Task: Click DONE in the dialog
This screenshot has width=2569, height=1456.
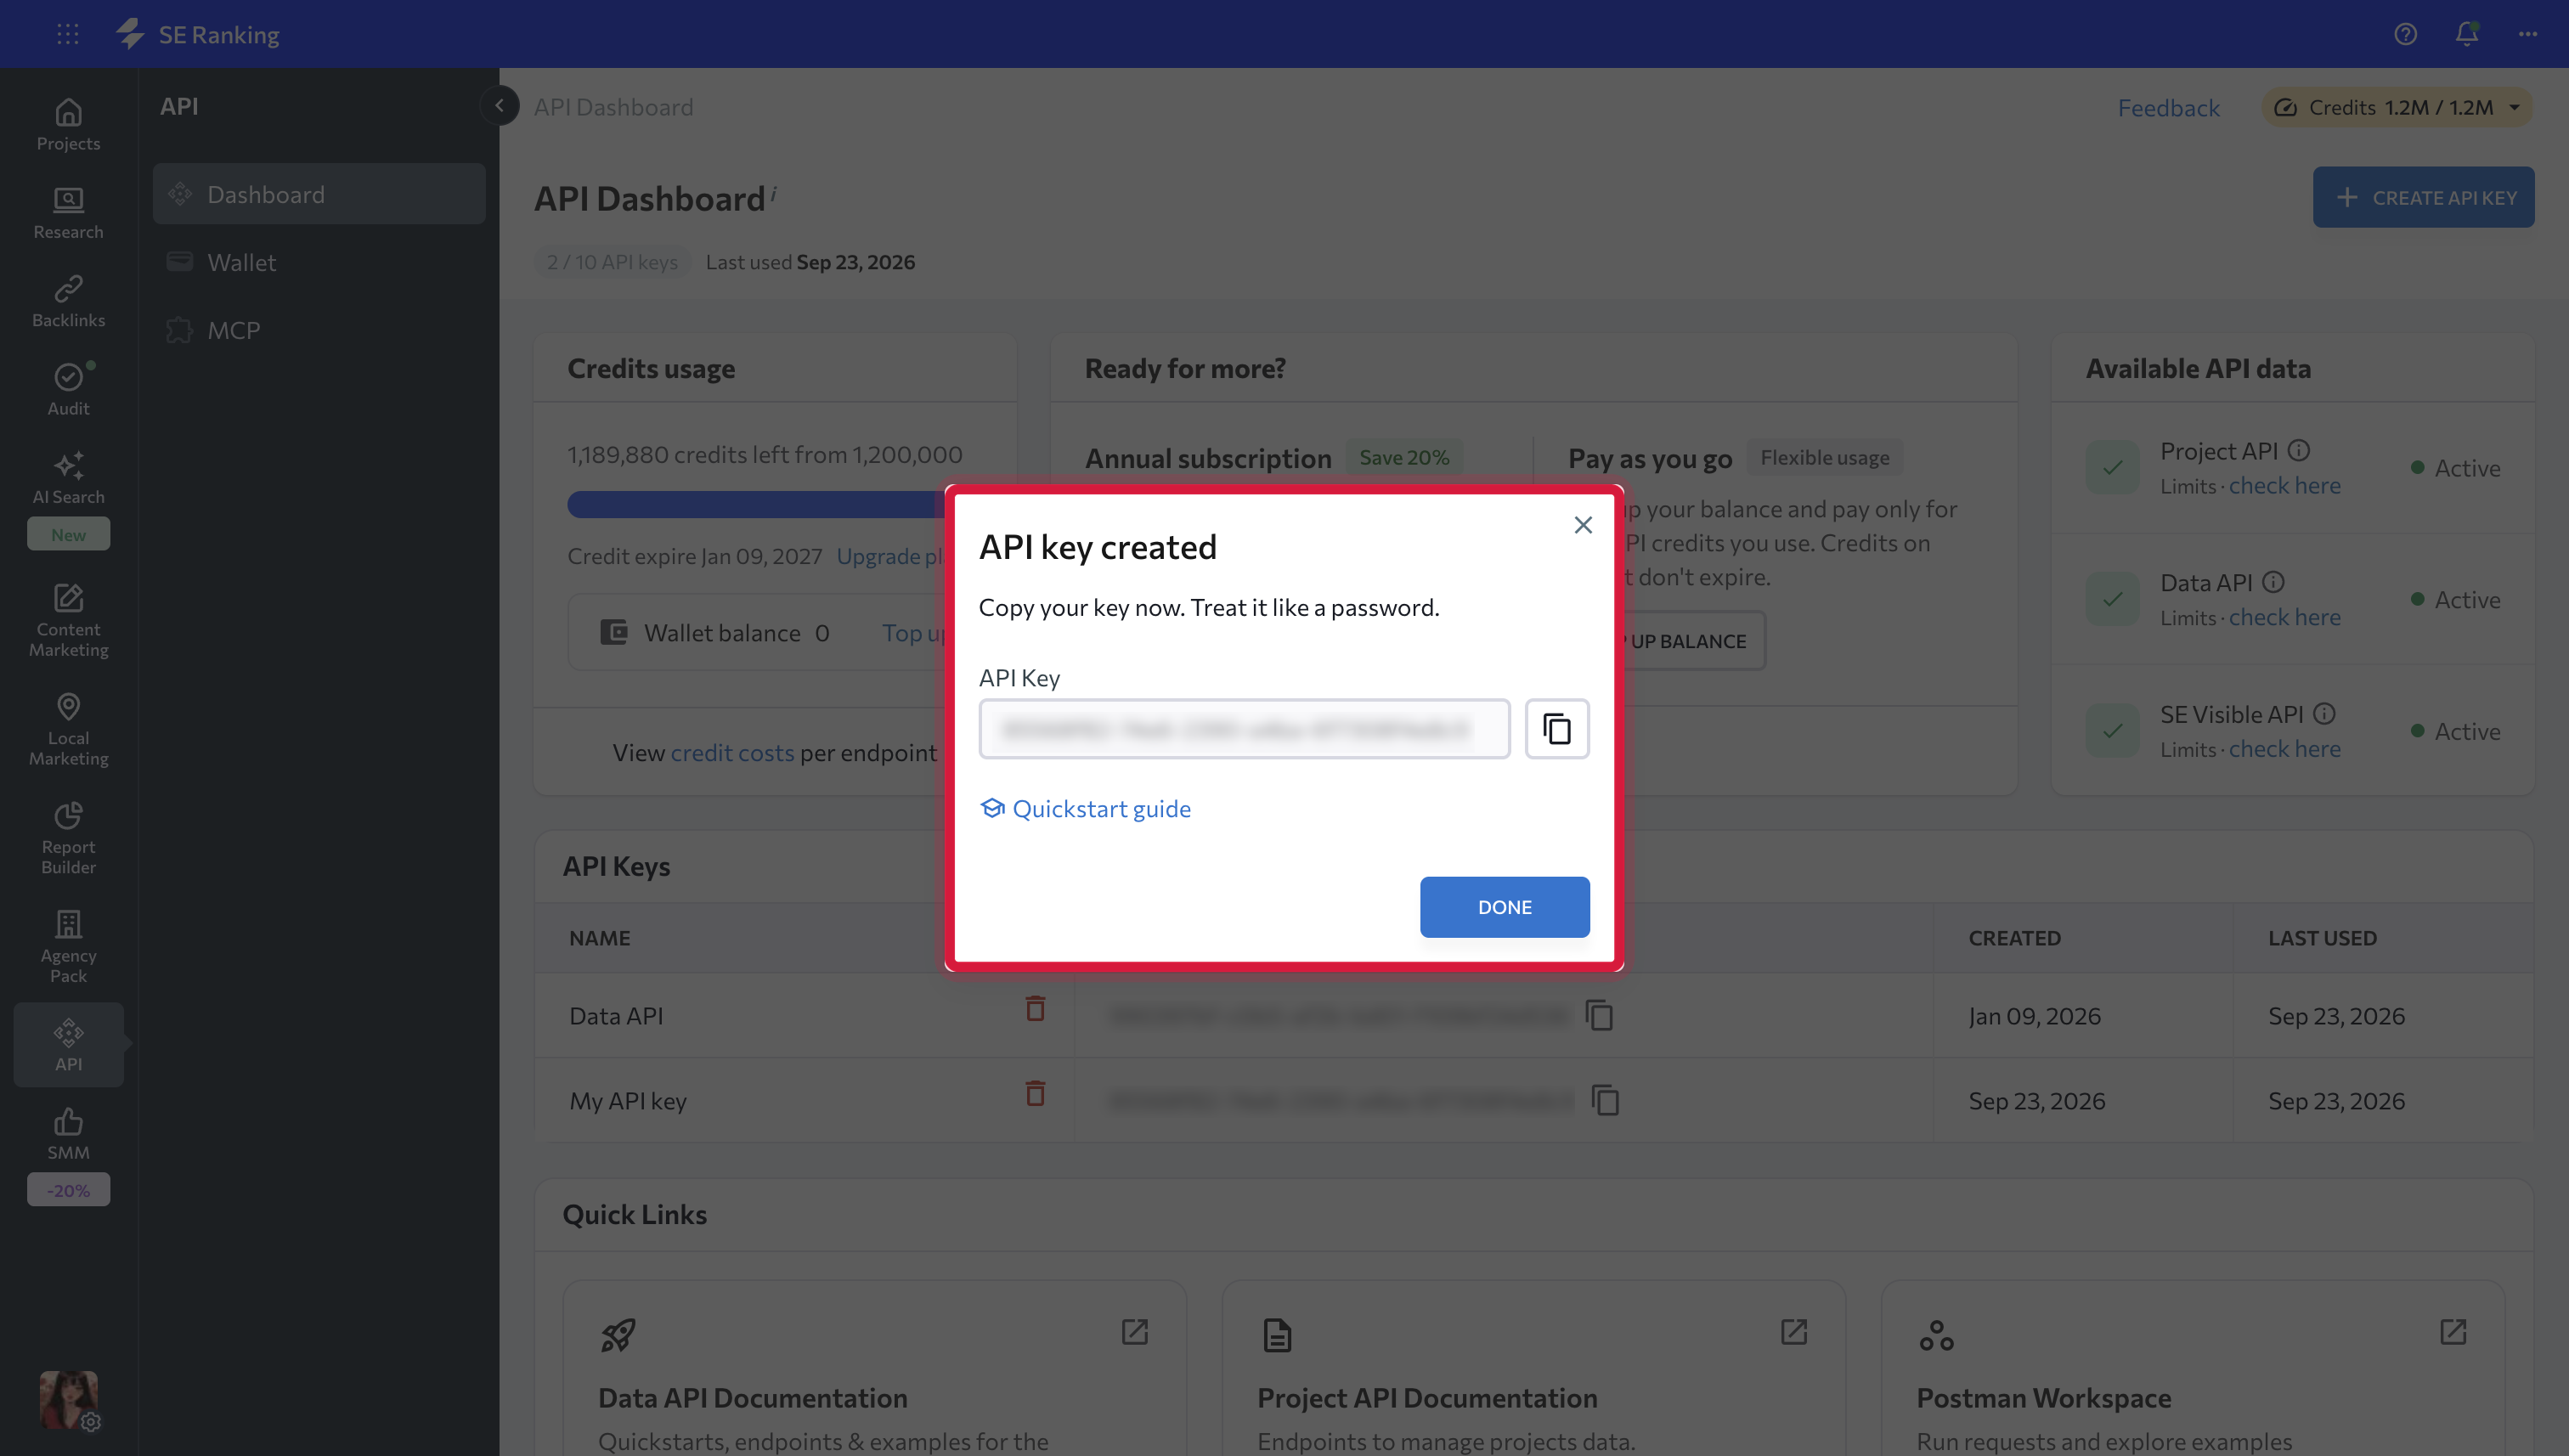Action: [x=1504, y=907]
